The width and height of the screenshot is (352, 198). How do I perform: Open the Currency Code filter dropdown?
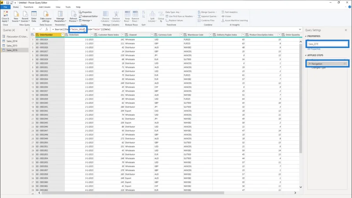click(x=181, y=35)
